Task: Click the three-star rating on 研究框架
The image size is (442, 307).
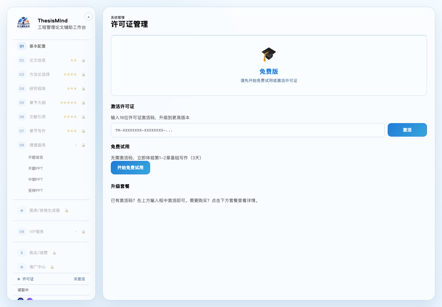Action: click(x=72, y=89)
